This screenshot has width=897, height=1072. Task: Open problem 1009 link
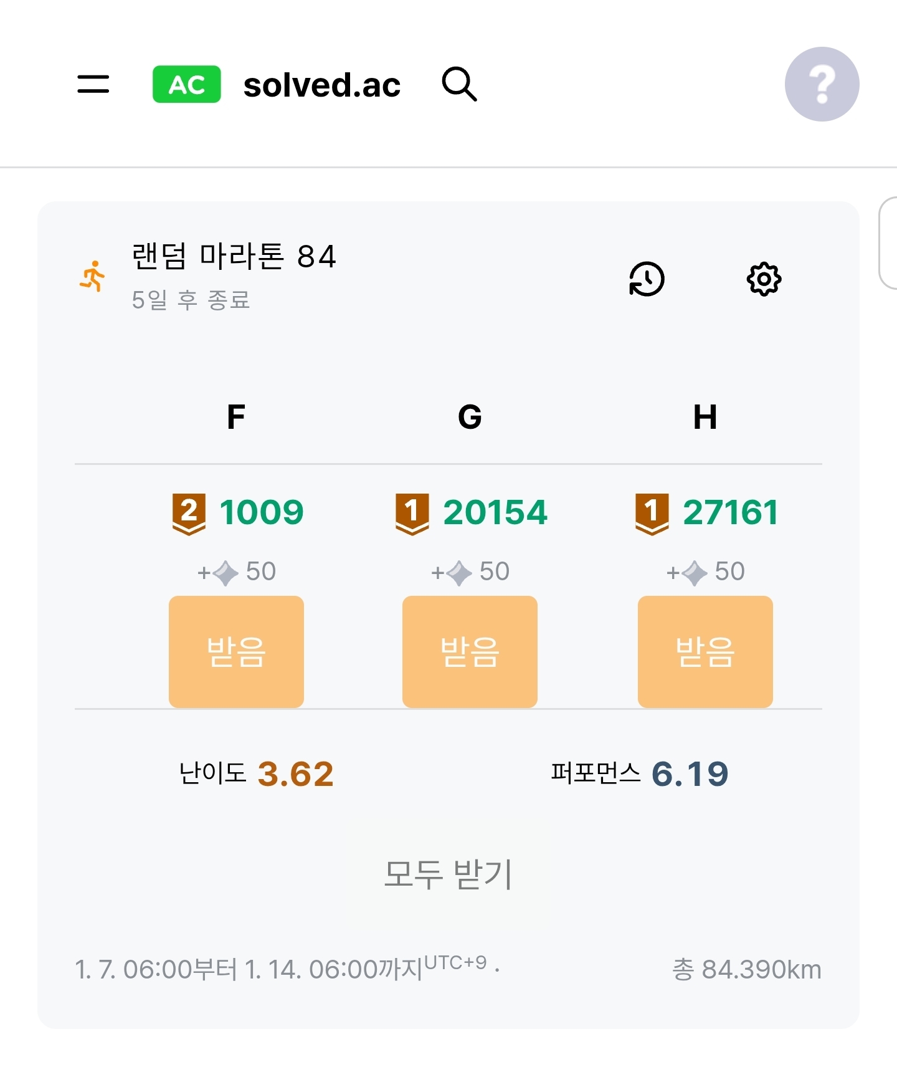pos(262,512)
